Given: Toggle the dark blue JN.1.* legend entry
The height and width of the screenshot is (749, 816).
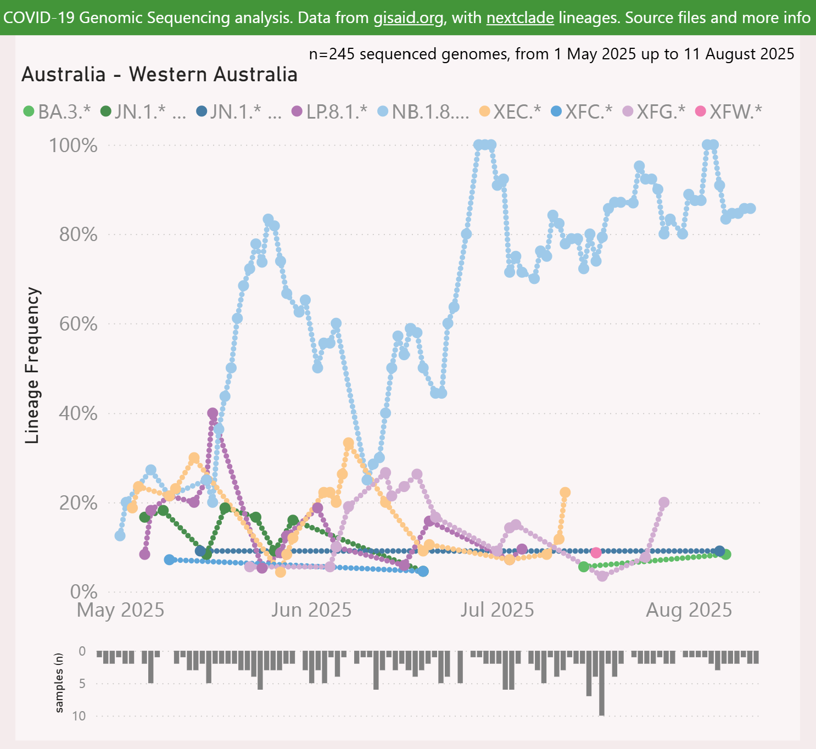Looking at the screenshot, I should coord(238,111).
